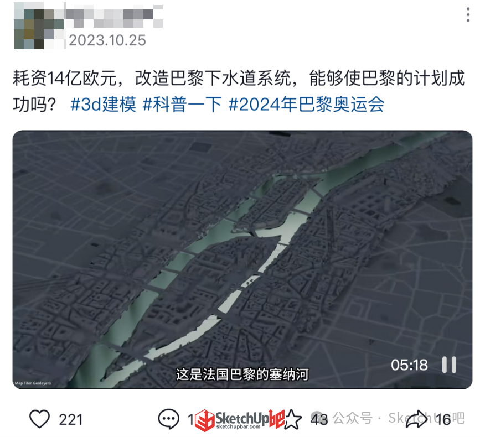Click the subtitle 这是法国巴黎的塞纳河

point(242,374)
